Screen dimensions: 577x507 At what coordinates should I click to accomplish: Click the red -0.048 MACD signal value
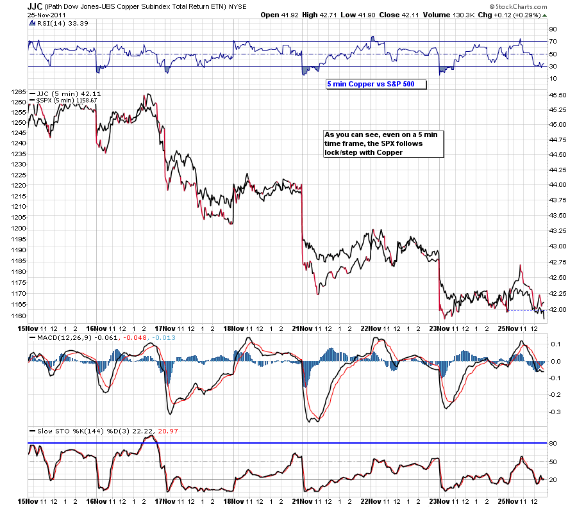pos(135,338)
